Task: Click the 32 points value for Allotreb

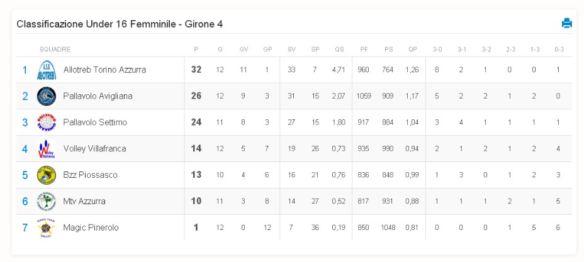Action: (196, 70)
